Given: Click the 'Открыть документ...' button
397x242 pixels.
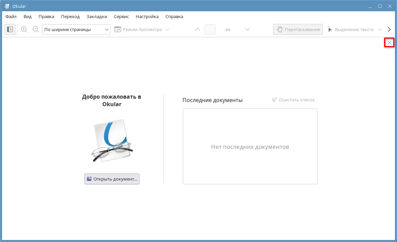Looking at the screenshot, I should click(x=112, y=179).
